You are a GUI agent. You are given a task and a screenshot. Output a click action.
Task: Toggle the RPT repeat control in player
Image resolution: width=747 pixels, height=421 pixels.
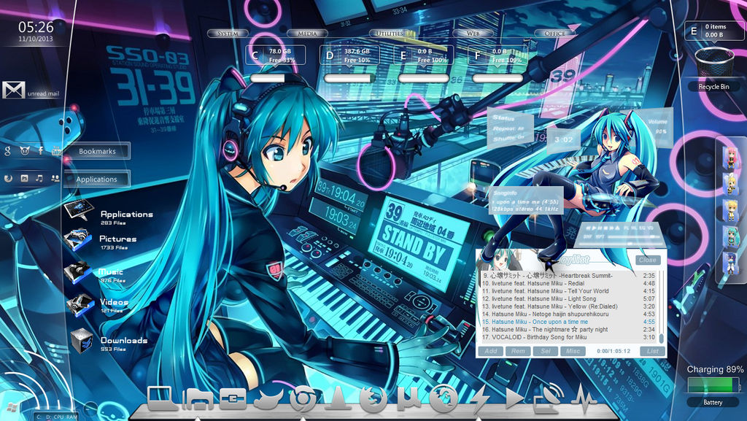(x=600, y=236)
